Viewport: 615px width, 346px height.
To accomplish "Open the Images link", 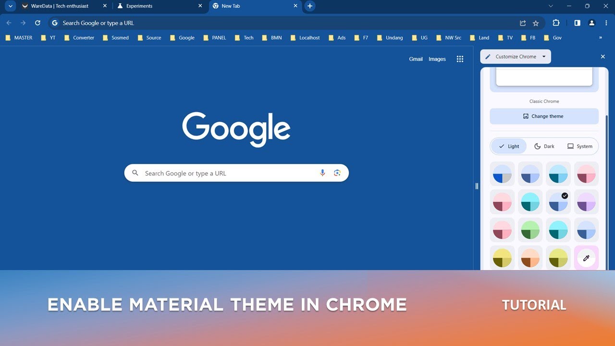I will [x=437, y=59].
